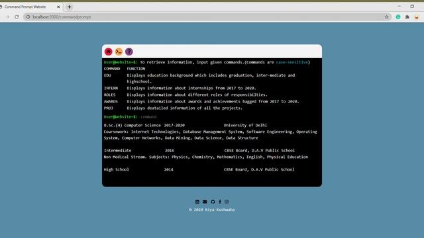
Task: Restore down the browser window
Action: tap(412, 6)
